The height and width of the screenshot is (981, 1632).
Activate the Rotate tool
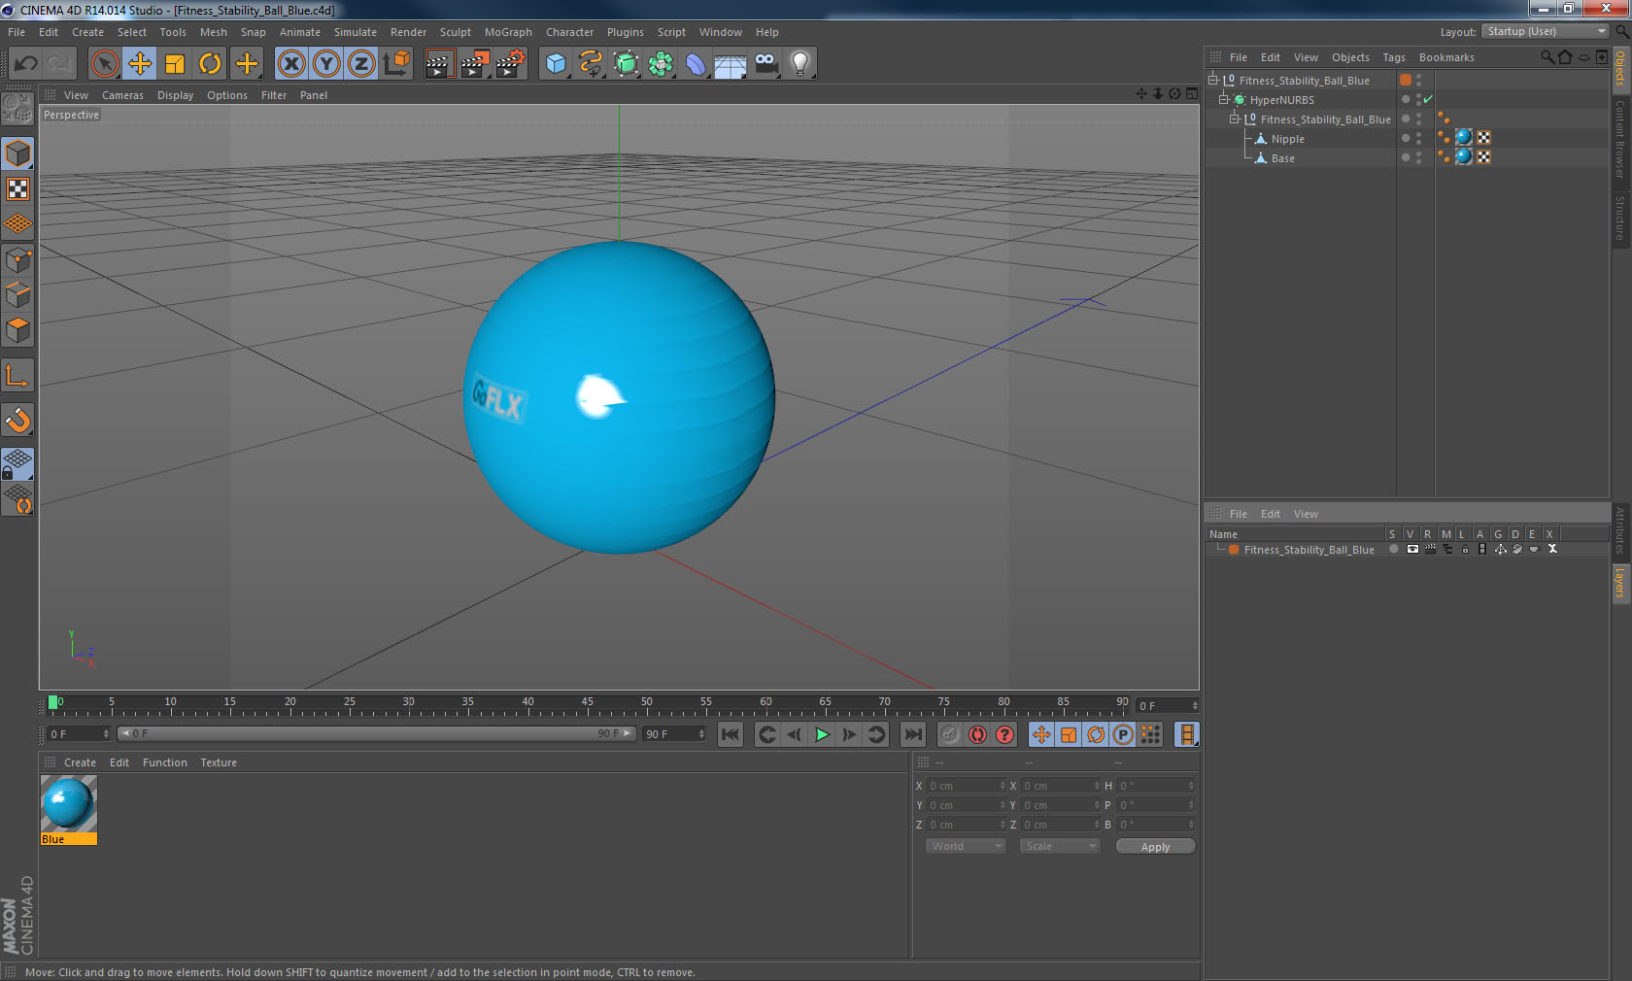point(210,64)
